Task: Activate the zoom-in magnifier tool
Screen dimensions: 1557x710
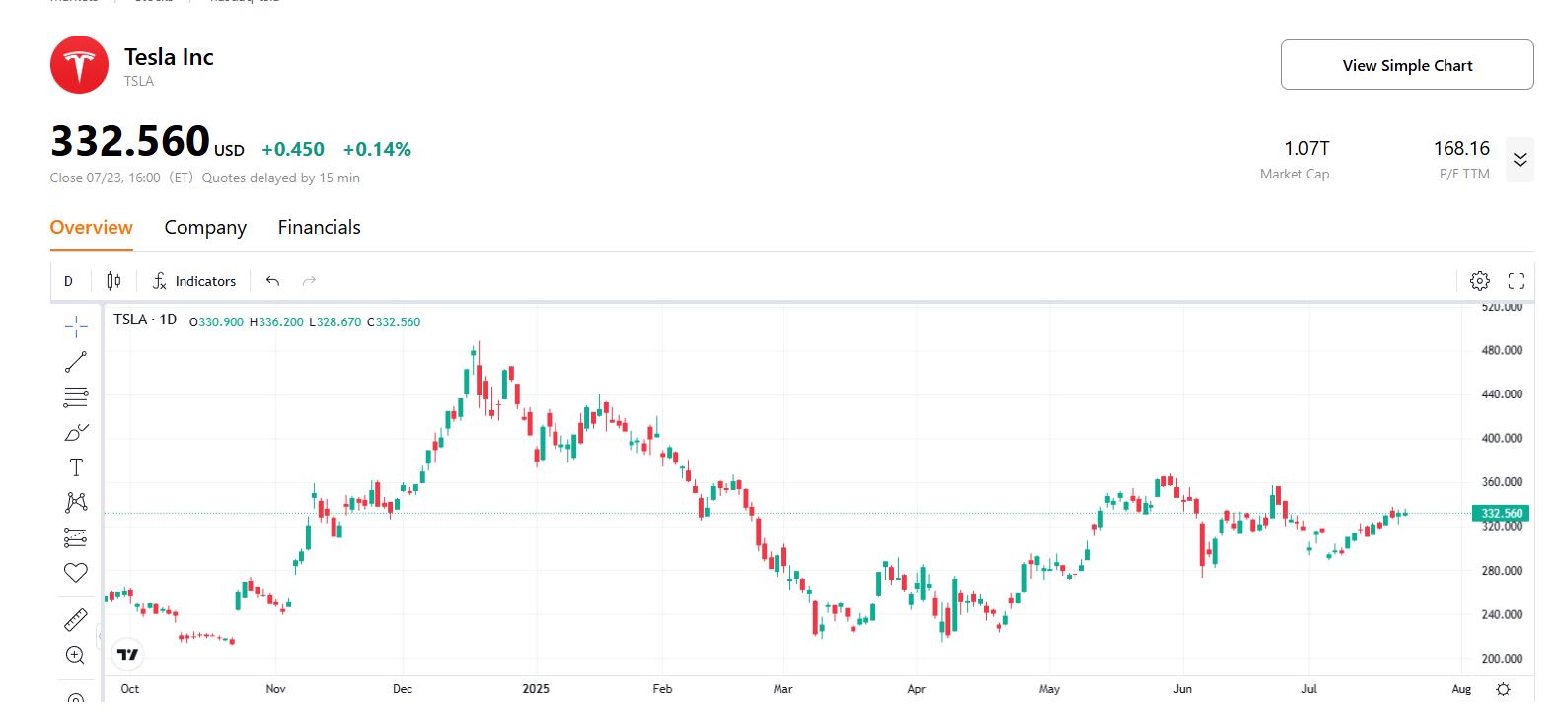Action: pyautogui.click(x=76, y=654)
